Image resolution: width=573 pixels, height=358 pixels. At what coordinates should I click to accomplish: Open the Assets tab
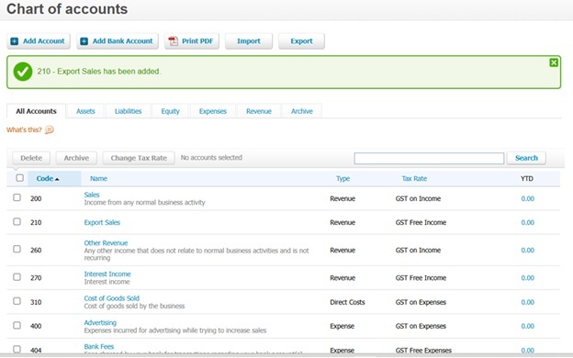pos(85,111)
